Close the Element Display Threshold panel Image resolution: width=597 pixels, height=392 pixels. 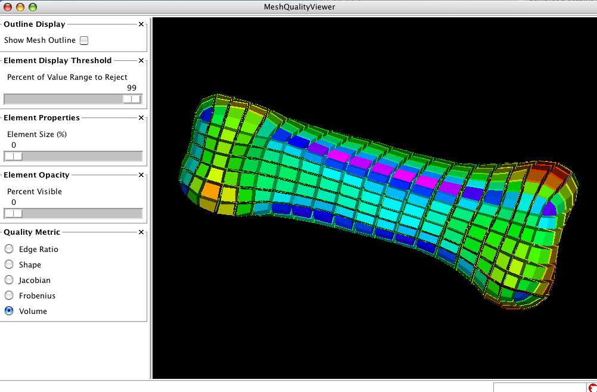click(x=141, y=60)
